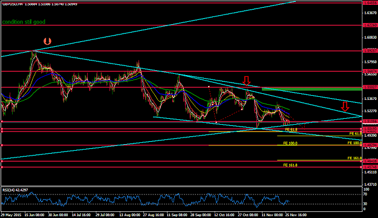Viewport: 378px width, 218px height.
Task: Click the '13 Aug 00:00' time axis label
Action: (x=129, y=215)
